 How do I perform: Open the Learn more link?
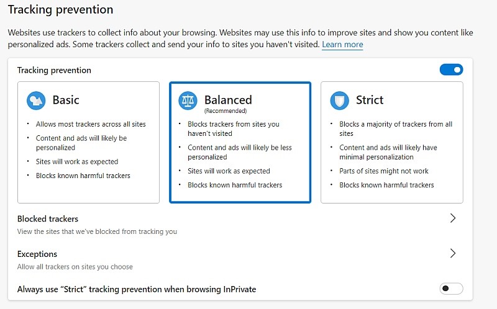pyautogui.click(x=342, y=45)
